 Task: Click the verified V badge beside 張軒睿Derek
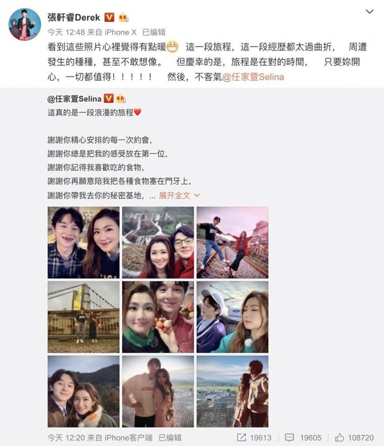(109, 18)
